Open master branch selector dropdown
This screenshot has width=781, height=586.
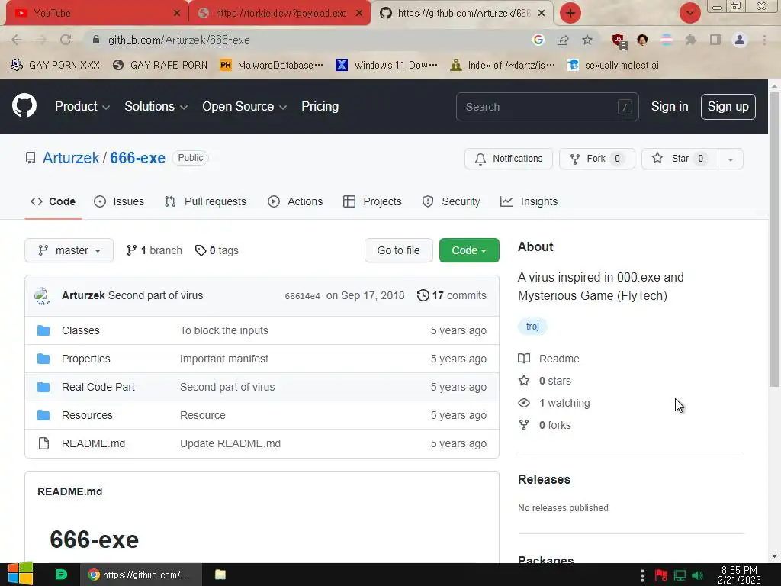(x=69, y=250)
